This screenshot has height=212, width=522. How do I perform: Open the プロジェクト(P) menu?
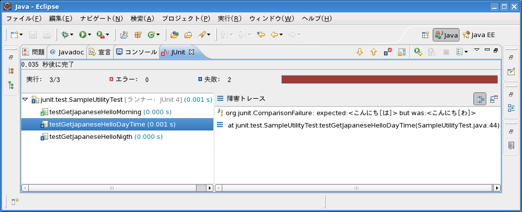(x=186, y=19)
